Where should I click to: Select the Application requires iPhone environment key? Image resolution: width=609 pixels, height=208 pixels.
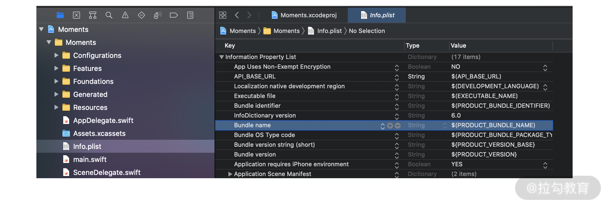pyautogui.click(x=291, y=164)
